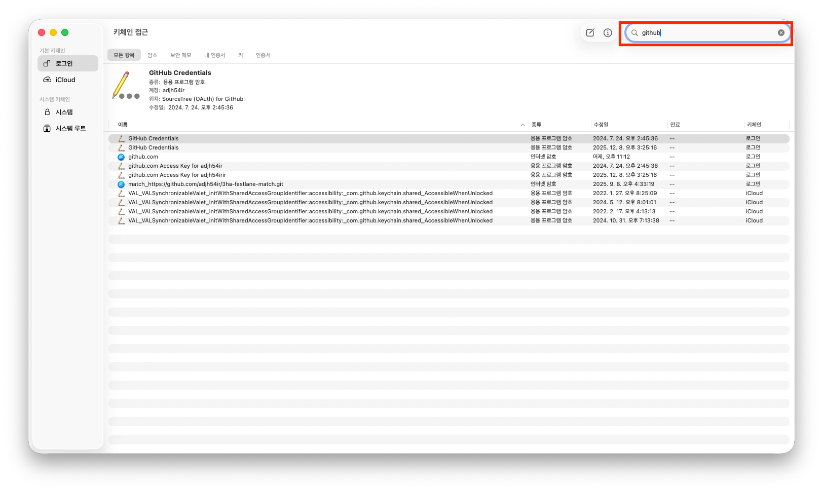Click the bold "GitHub Credentials" detail title
Image resolution: width=823 pixels, height=491 pixels.
[180, 72]
